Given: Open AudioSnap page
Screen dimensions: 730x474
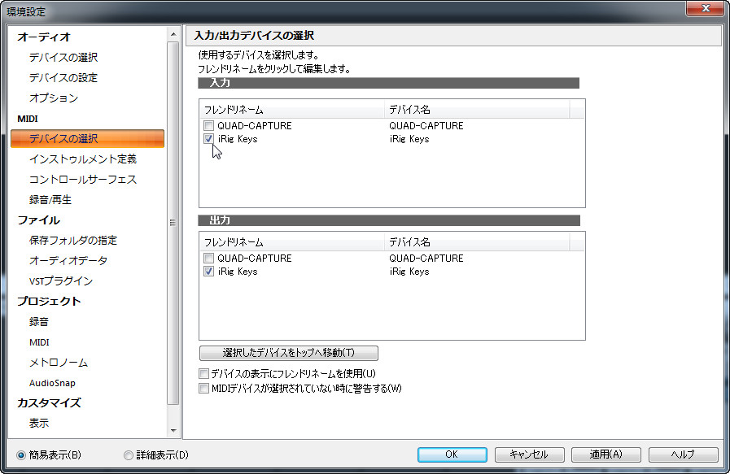Looking at the screenshot, I should coord(52,383).
